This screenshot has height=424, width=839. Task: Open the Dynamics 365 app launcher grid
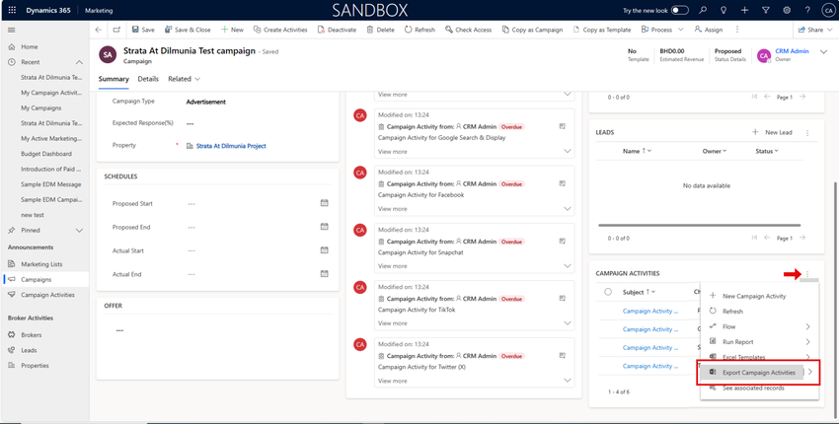point(12,10)
